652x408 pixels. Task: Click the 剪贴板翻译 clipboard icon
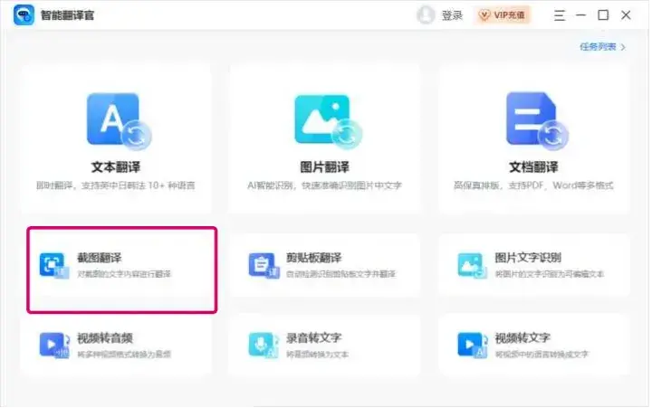coord(264,265)
